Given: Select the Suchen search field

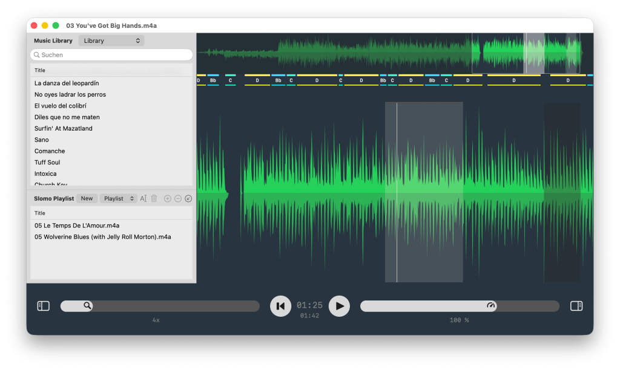Looking at the screenshot, I should (111, 54).
